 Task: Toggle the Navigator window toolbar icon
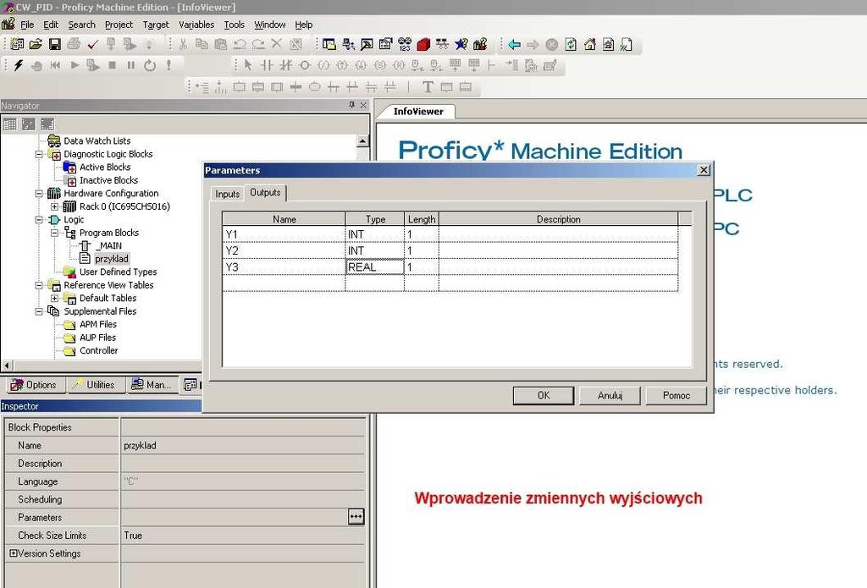pyautogui.click(x=329, y=44)
